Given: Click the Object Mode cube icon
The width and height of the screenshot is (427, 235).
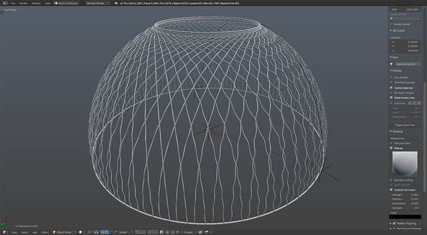Looking at the screenshot, I should tap(54, 232).
